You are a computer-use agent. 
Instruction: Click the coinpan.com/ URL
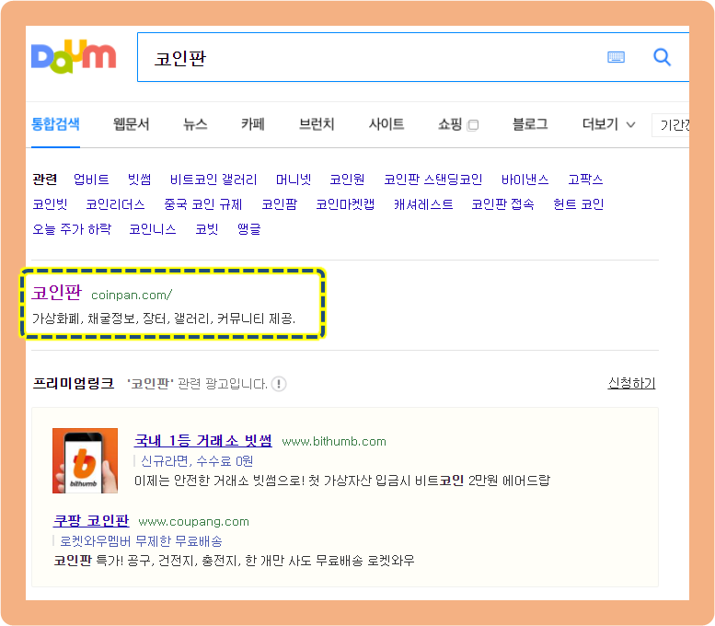pyautogui.click(x=132, y=295)
